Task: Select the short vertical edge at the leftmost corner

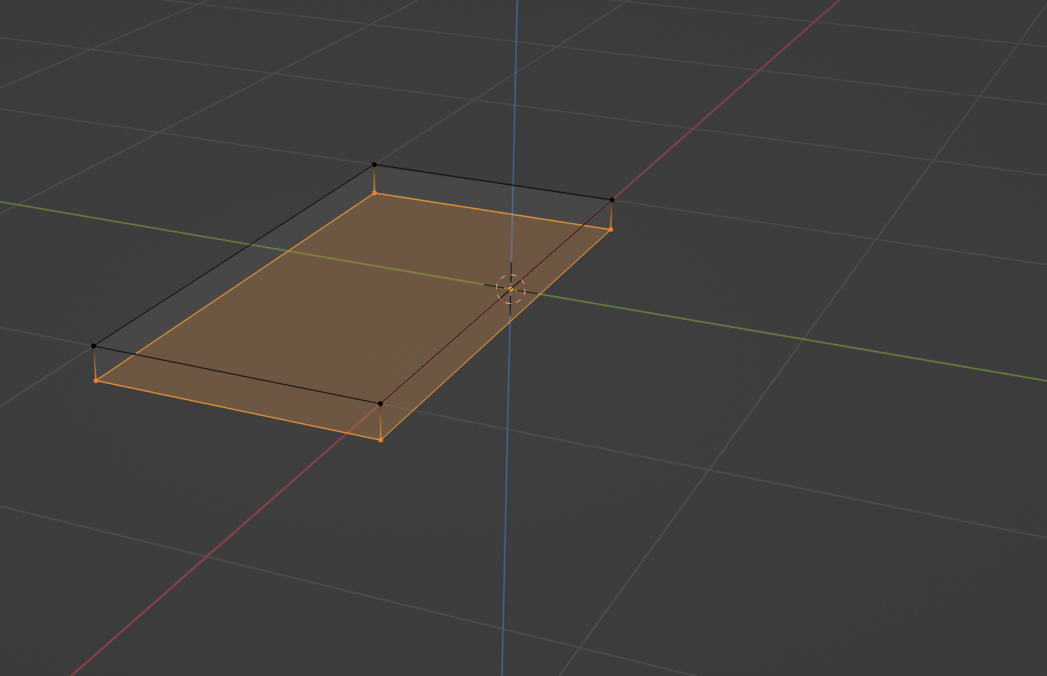Action: (x=95, y=363)
